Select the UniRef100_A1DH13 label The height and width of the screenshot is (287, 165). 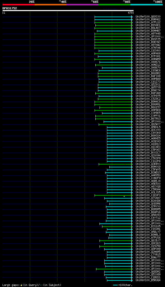pos(148,144)
